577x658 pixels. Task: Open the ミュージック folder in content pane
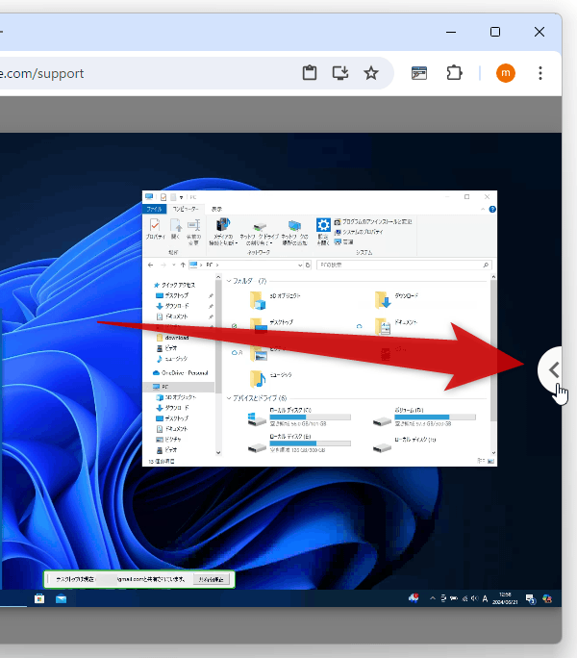(270, 378)
